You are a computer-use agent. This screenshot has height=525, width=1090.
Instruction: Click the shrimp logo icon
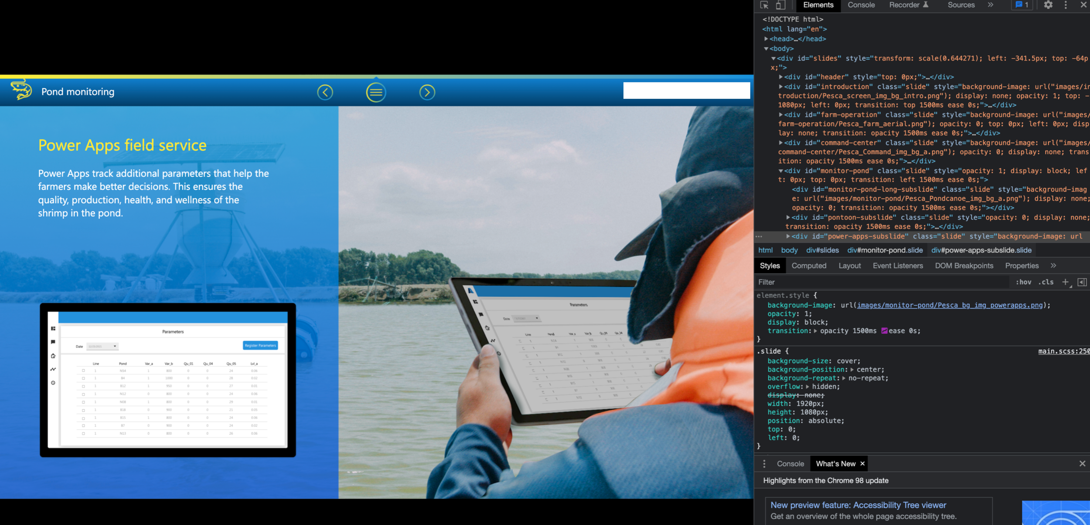[21, 90]
